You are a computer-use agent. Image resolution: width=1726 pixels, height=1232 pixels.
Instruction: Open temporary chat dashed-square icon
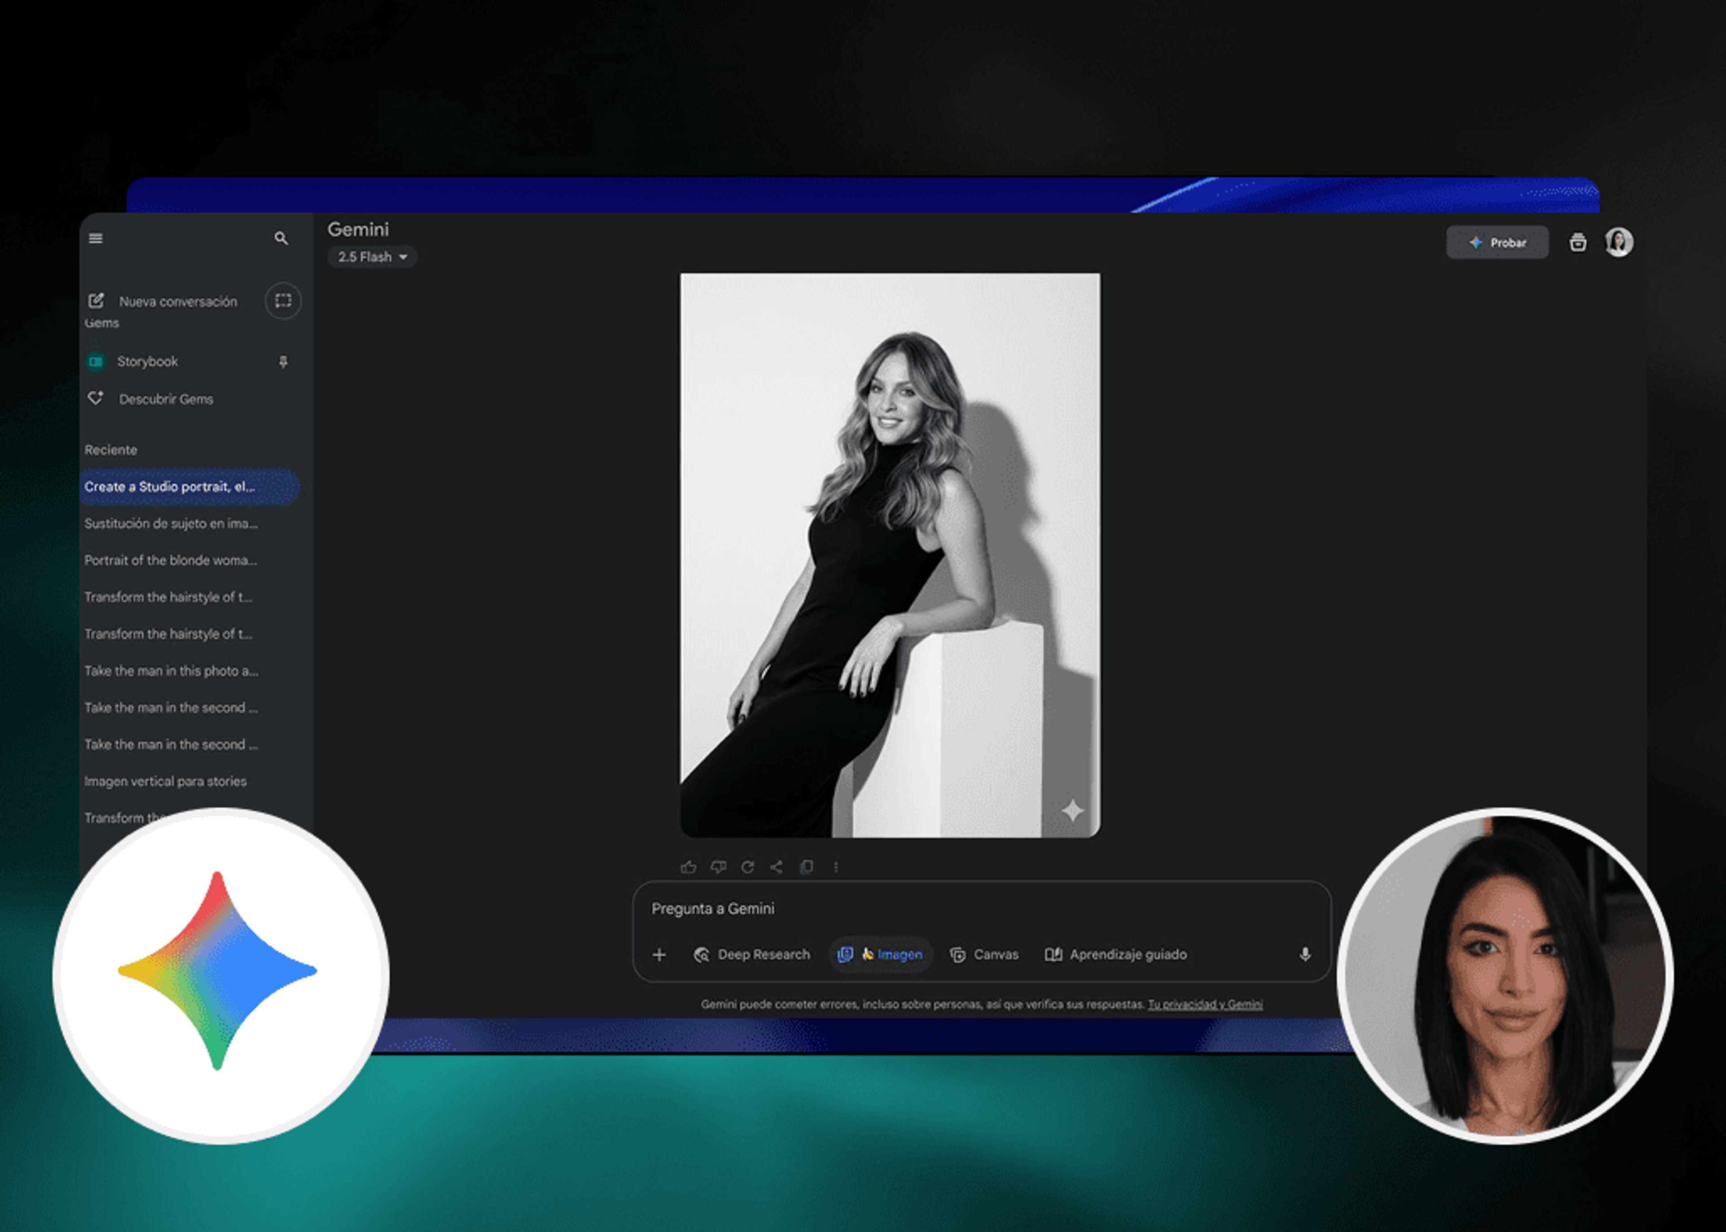coord(283,300)
